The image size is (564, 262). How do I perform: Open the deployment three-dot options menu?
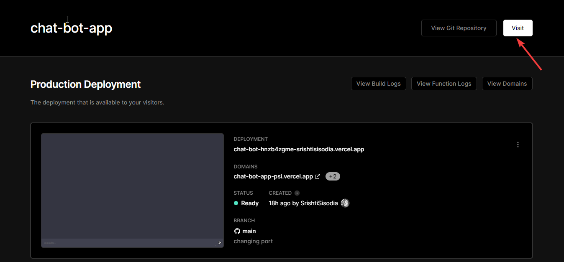518,145
